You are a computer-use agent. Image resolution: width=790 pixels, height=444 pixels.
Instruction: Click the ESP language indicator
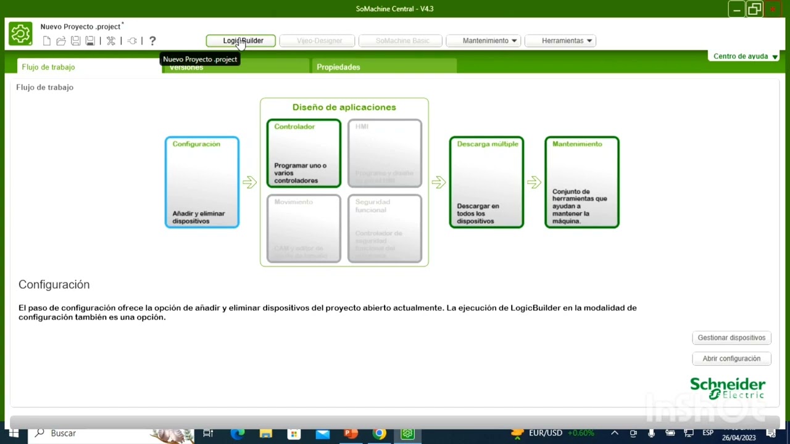click(708, 433)
